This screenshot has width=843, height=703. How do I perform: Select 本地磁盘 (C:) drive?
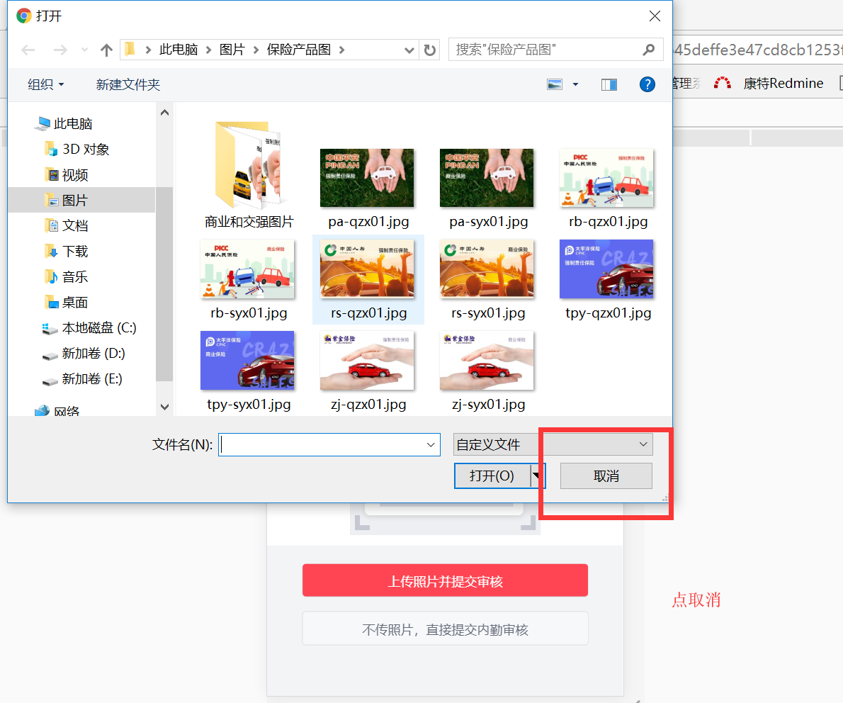89,327
